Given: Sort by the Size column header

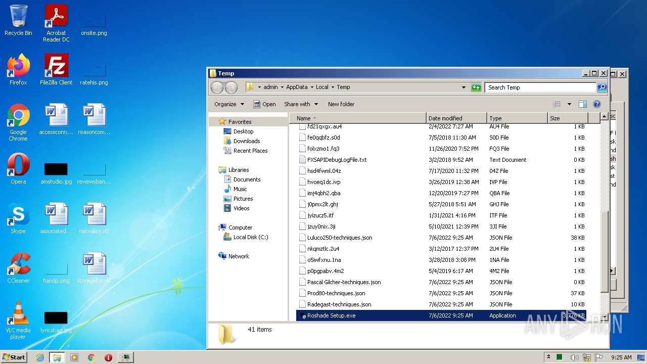Looking at the screenshot, I should [568, 118].
